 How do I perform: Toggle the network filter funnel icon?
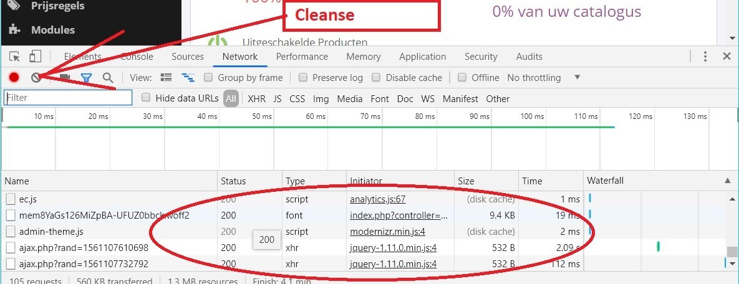point(86,78)
